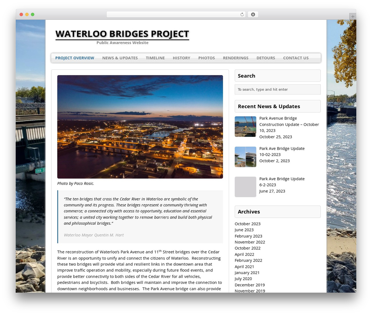
Task: Click the "Photo by Paco Rosic." caption
Action: pyautogui.click(x=76, y=183)
